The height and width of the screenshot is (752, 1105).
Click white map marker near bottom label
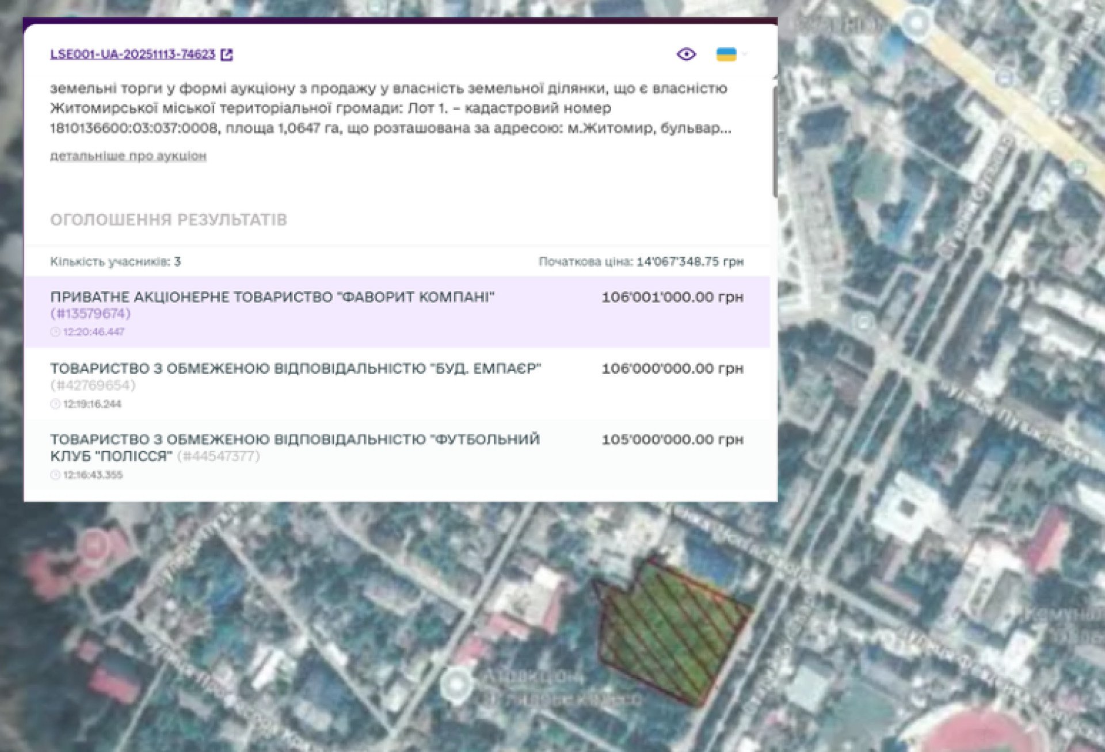456,685
